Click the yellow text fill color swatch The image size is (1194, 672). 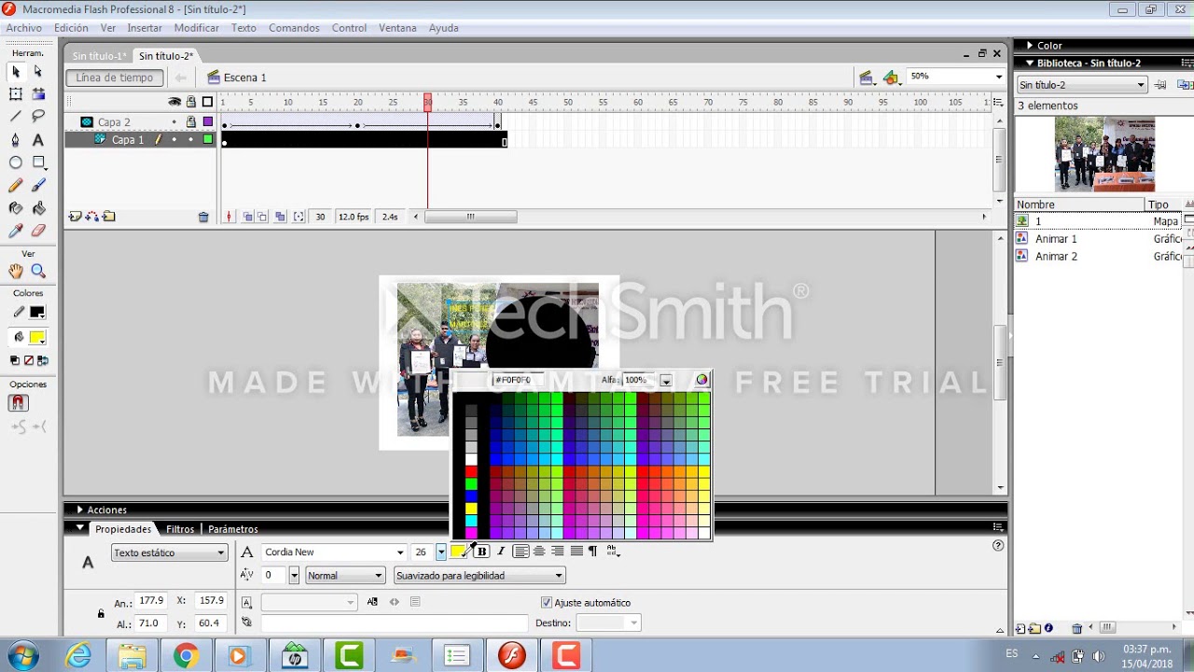point(457,552)
